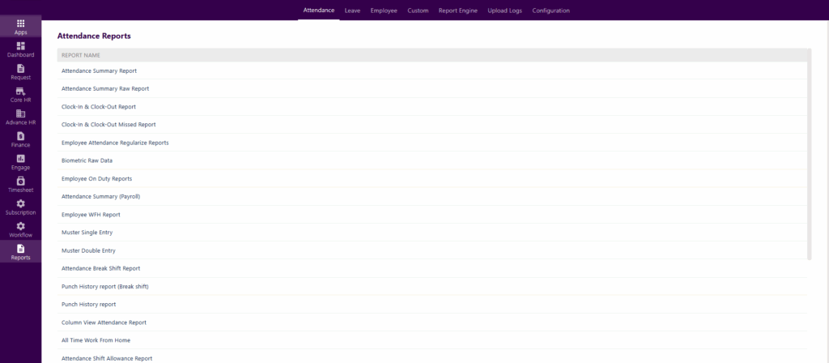Open Employee WFH Report
Image resolution: width=829 pixels, height=363 pixels.
91,215
